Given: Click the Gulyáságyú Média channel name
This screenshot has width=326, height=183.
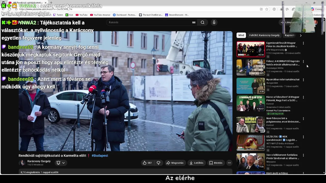Looking at the screenshot, I should (275, 68).
